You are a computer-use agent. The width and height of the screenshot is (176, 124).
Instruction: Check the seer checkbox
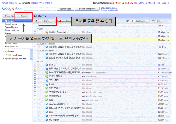(x=35, y=112)
